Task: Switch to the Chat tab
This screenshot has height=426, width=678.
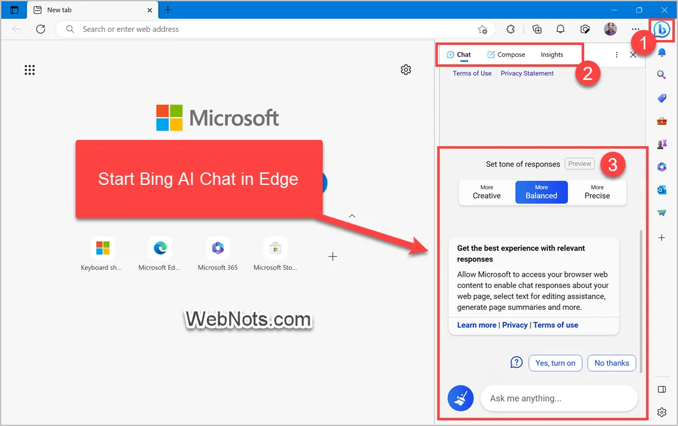Action: click(458, 55)
